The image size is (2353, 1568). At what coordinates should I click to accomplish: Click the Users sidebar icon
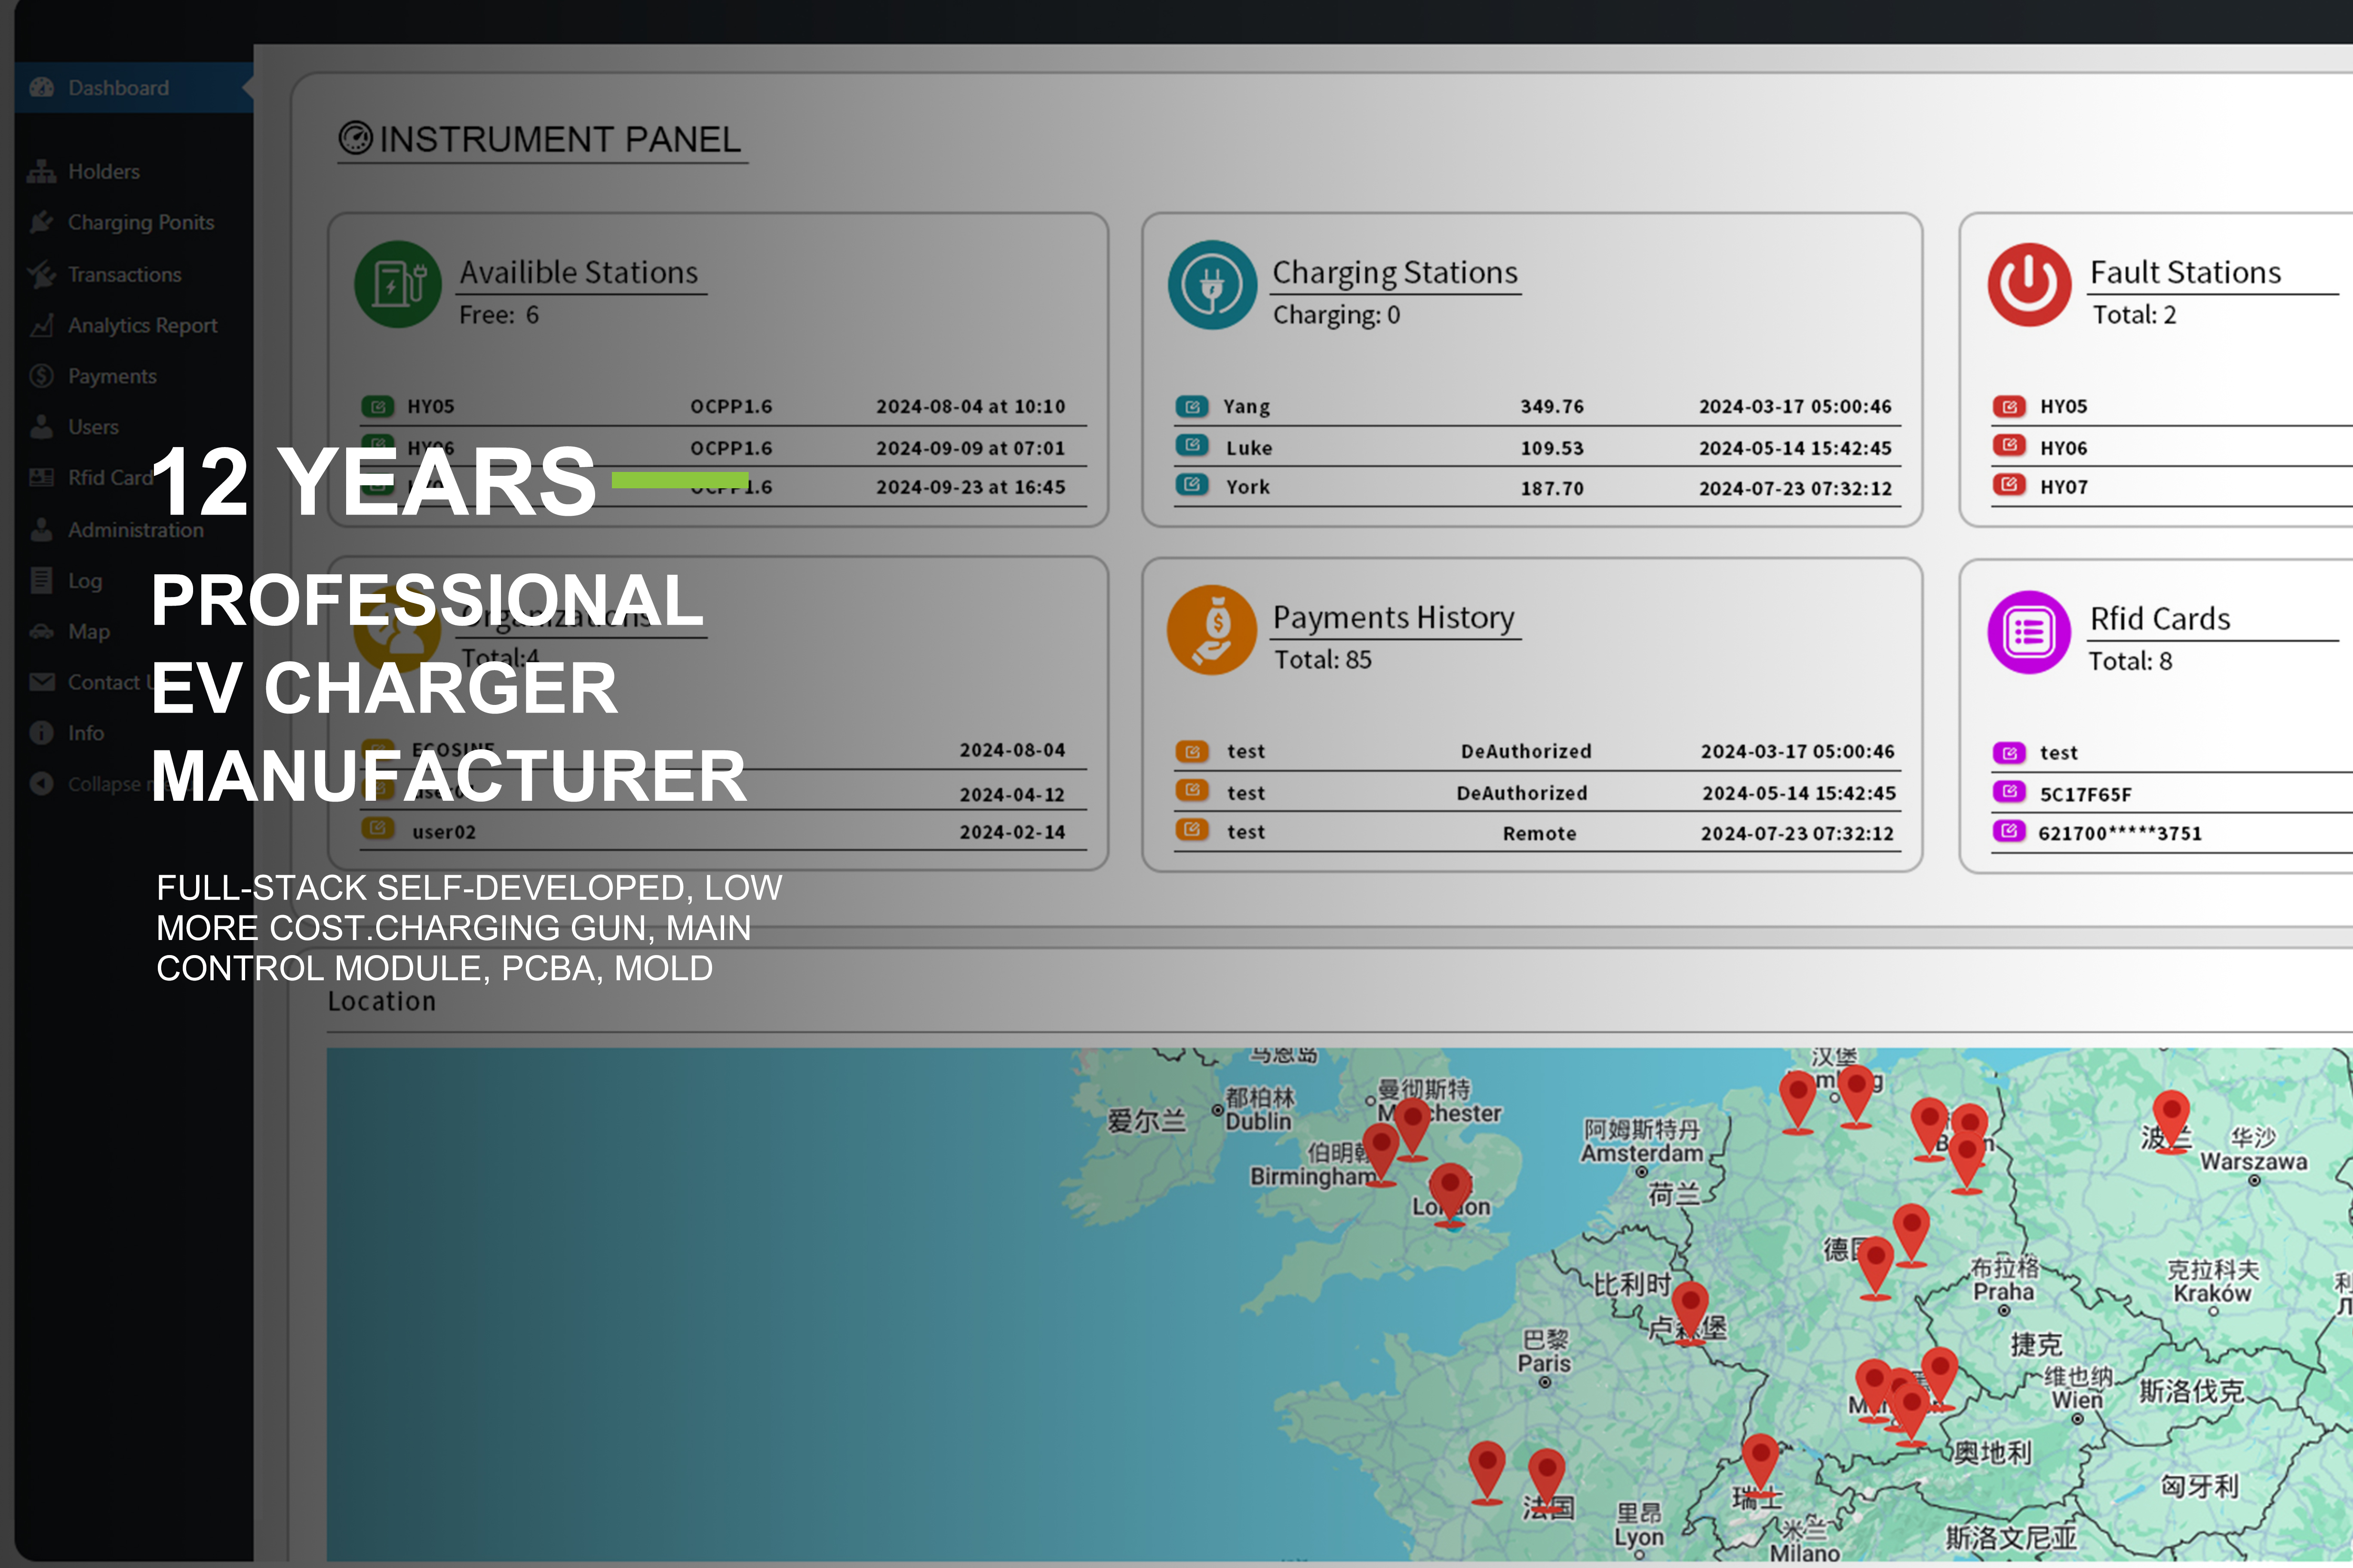point(41,427)
